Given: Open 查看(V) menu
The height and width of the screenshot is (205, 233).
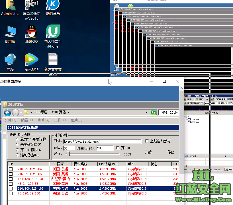Looking at the screenshot, I should [43, 120].
